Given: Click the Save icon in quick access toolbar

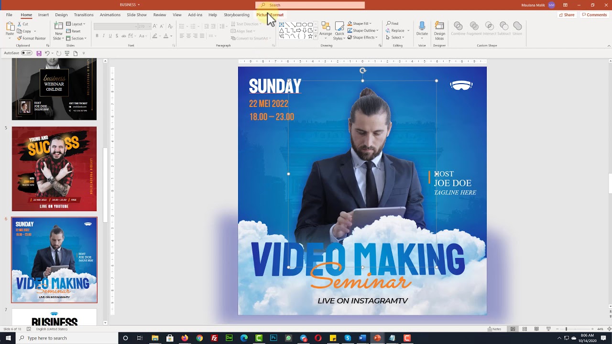Looking at the screenshot, I should [x=39, y=53].
